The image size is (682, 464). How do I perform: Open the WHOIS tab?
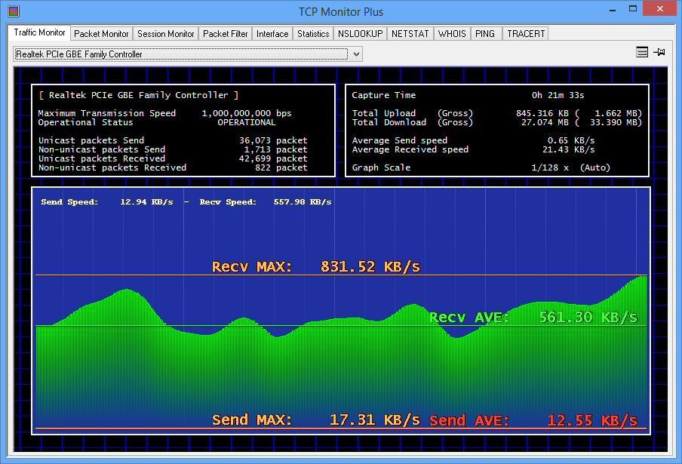(x=451, y=33)
